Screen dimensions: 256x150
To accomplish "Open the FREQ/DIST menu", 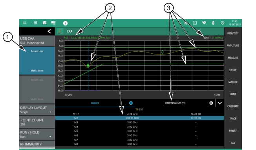I will 233,33.
